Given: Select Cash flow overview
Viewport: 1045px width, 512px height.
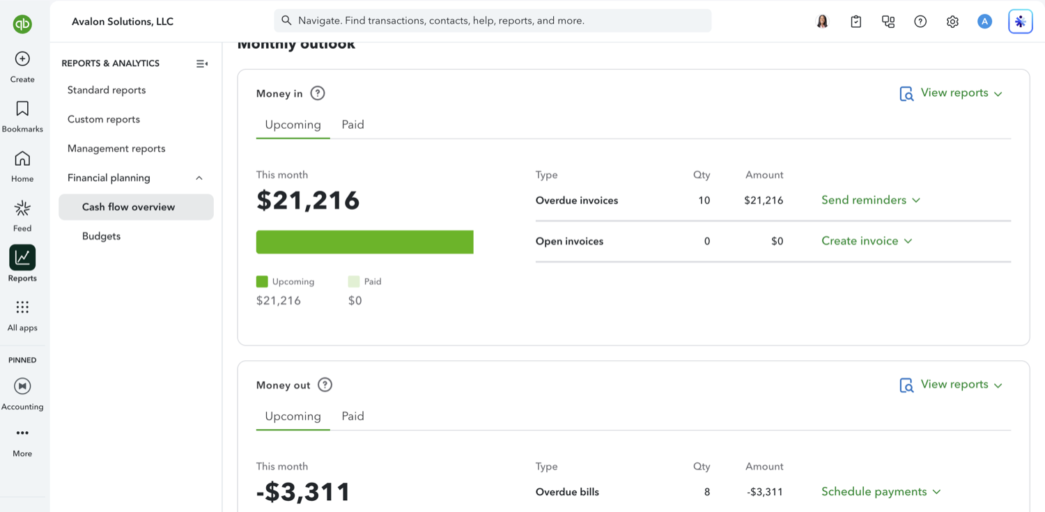Looking at the screenshot, I should [x=136, y=207].
